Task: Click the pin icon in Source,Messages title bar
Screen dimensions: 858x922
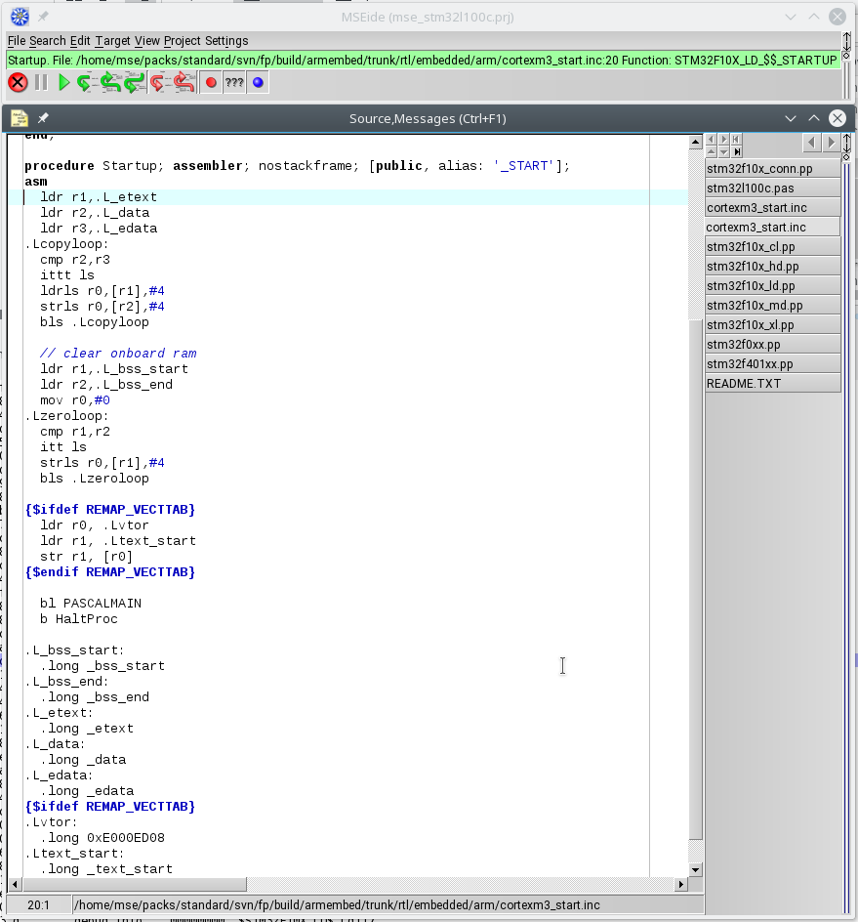Action: (x=43, y=118)
